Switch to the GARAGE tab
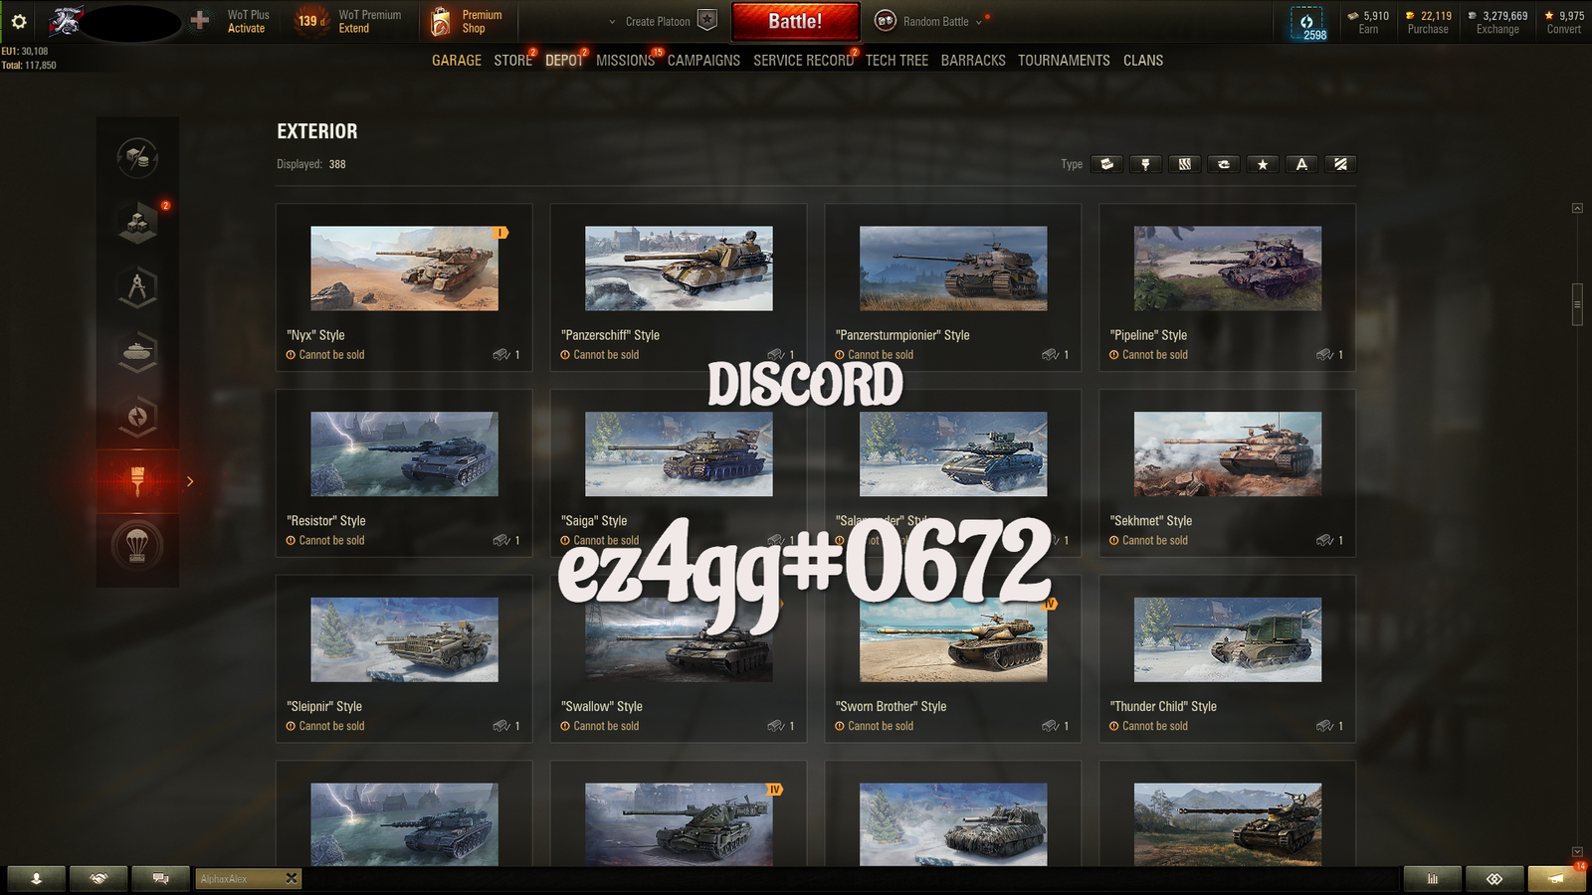This screenshot has width=1592, height=895. pyautogui.click(x=457, y=61)
